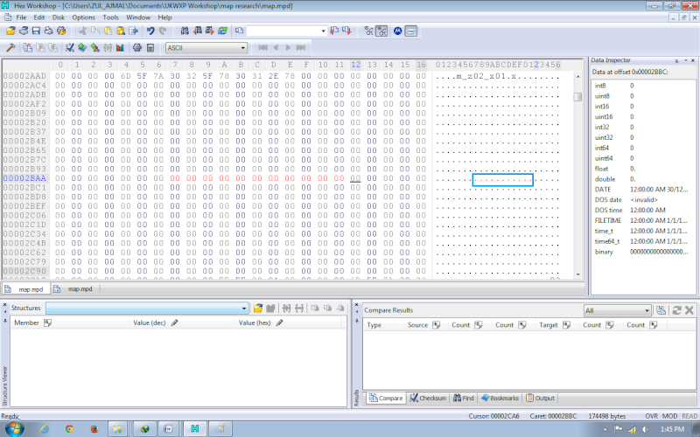Click the hammer tools icon

click(x=10, y=48)
